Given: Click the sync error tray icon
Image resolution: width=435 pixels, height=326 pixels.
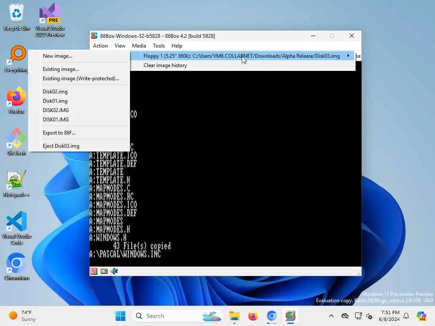Looking at the screenshot, I should point(369,316).
